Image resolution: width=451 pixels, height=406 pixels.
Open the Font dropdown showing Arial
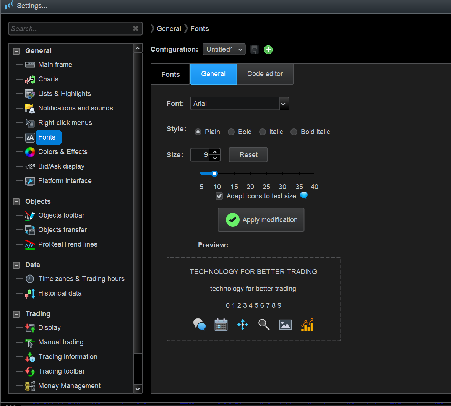(x=239, y=104)
